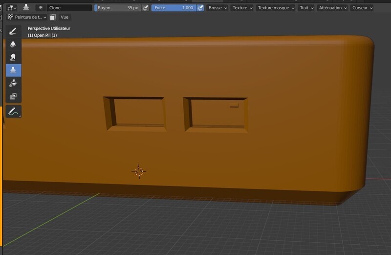This screenshot has width=391, height=255.
Task: Expand the Texture masque dropdown
Action: (276, 8)
